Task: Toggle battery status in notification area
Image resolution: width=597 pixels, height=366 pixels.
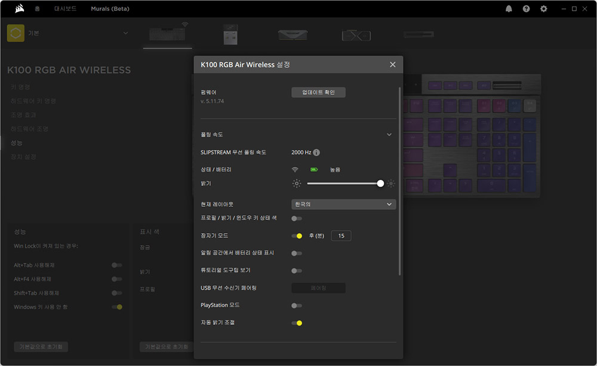Action: [297, 253]
